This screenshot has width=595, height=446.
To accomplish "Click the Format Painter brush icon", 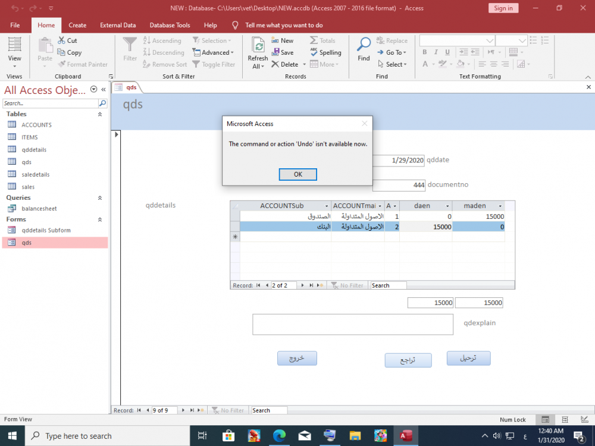I will tap(61, 64).
